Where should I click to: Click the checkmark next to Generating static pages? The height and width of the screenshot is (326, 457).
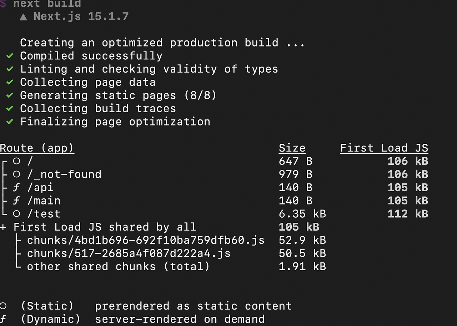pyautogui.click(x=10, y=95)
